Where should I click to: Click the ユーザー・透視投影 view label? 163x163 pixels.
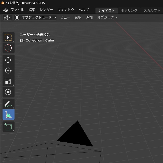point(35,35)
